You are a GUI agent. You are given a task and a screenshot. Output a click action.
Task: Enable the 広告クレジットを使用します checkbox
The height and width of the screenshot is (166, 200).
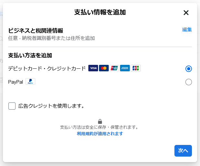pos(12,106)
